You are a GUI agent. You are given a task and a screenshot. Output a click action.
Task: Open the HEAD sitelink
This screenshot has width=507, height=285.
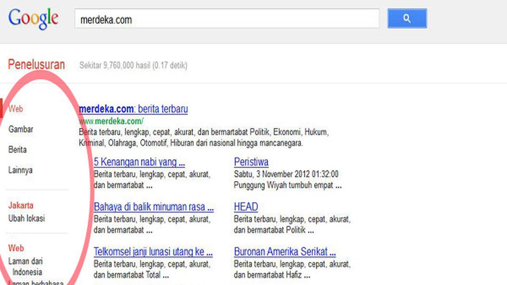(246, 207)
